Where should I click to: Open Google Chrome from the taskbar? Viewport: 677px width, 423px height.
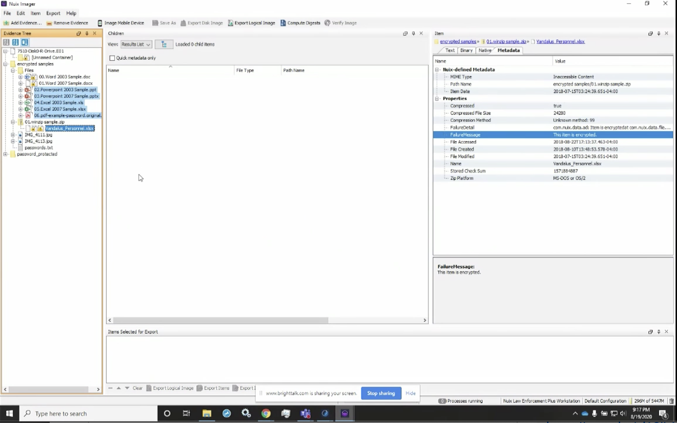tap(266, 413)
